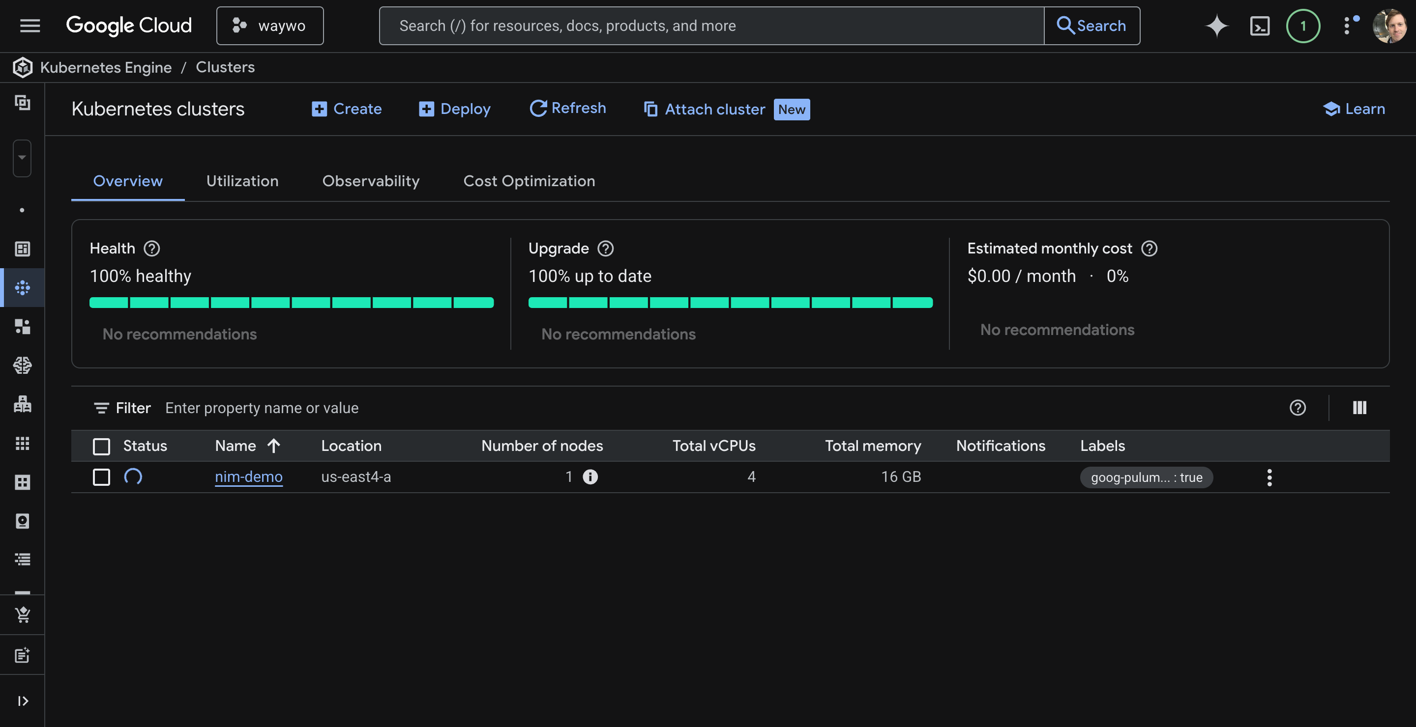Open the Gemini AI sparkle icon
Screen dimensions: 1416x727
(x=1216, y=26)
